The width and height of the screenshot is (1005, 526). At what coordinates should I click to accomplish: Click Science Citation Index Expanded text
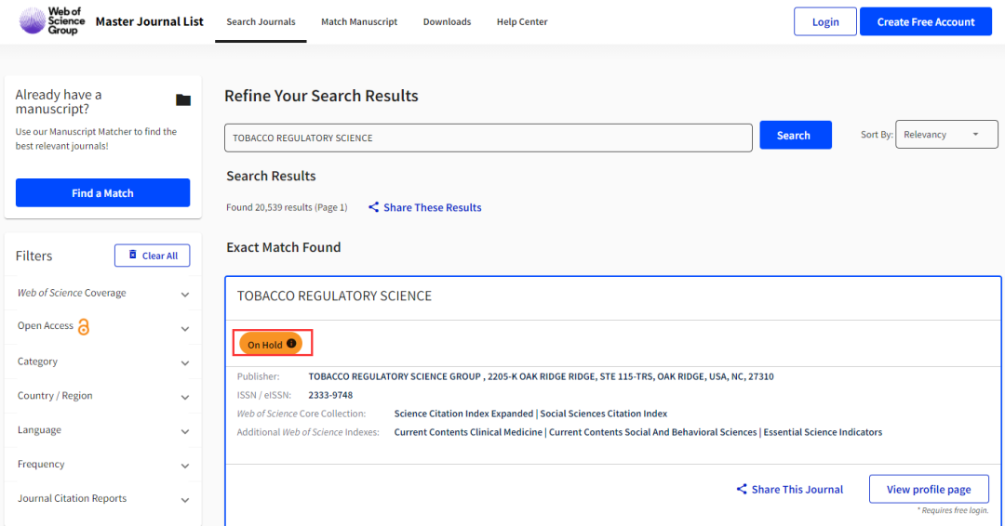click(x=463, y=414)
